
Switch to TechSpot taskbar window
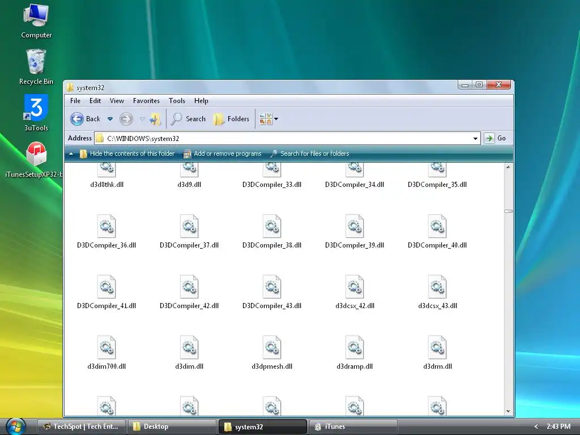pyautogui.click(x=82, y=427)
